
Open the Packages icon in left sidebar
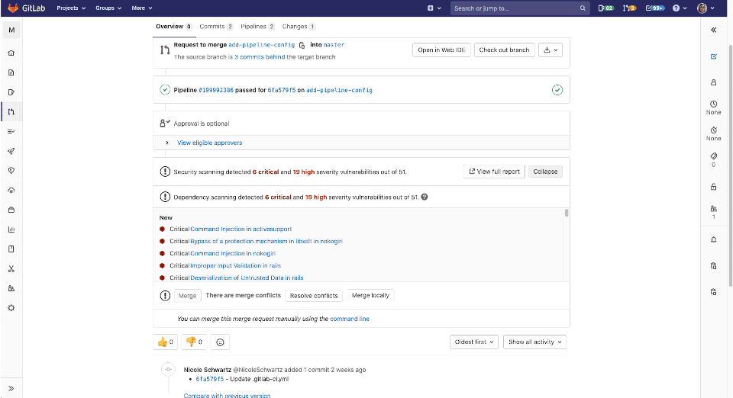pos(11,210)
